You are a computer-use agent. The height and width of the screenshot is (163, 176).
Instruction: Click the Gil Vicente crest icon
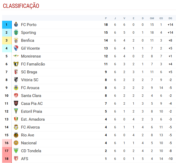[x=16, y=48]
